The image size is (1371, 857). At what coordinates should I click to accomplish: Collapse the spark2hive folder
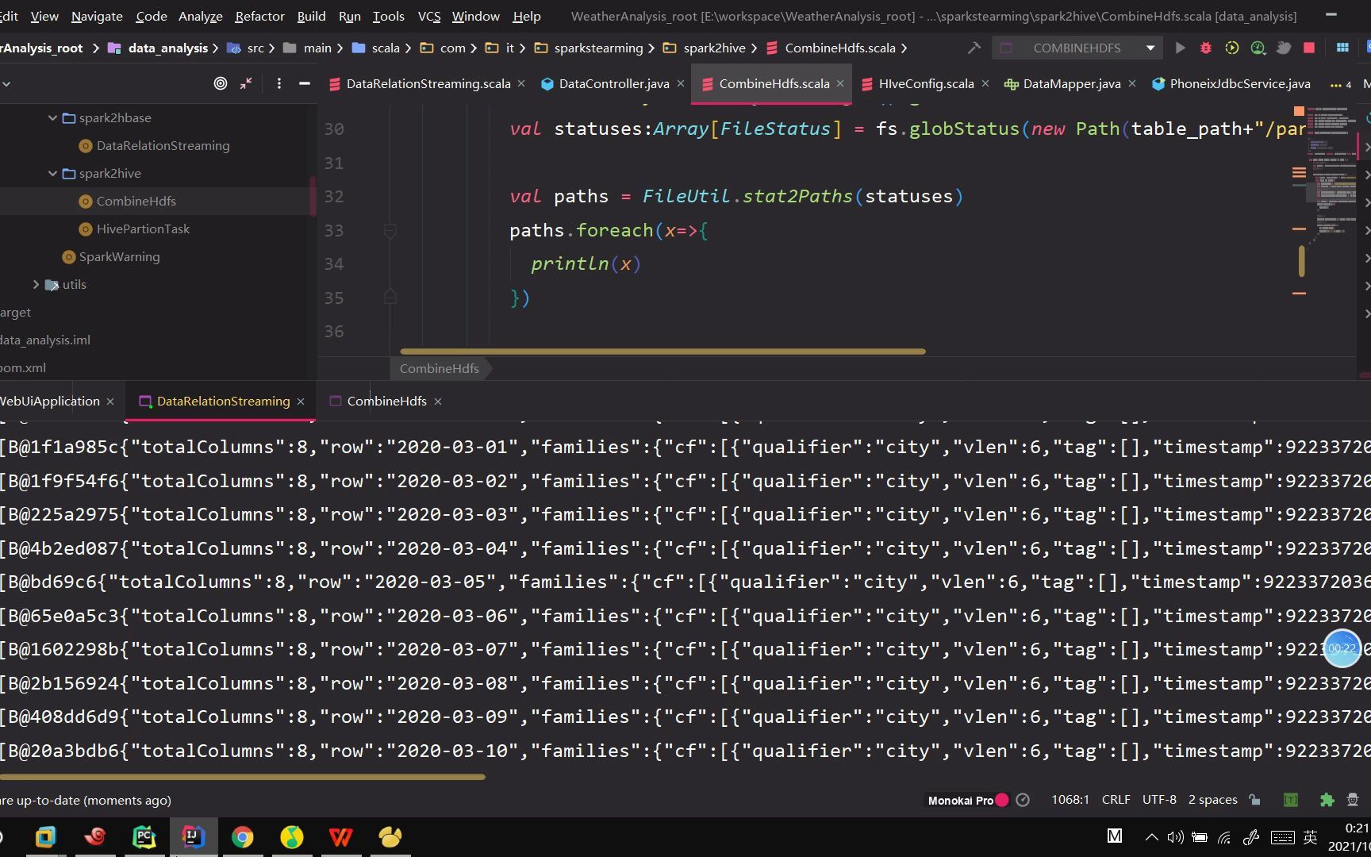click(52, 173)
